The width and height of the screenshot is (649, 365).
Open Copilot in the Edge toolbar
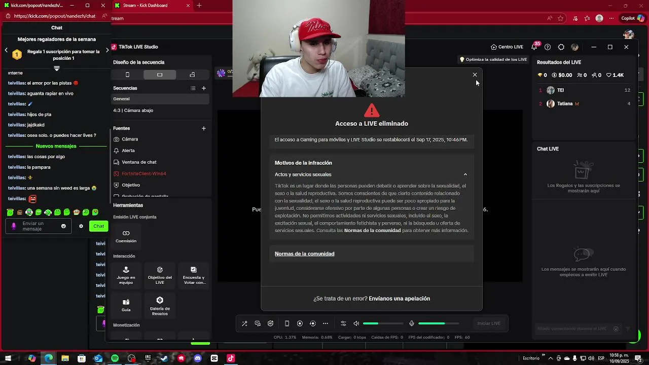(633, 18)
